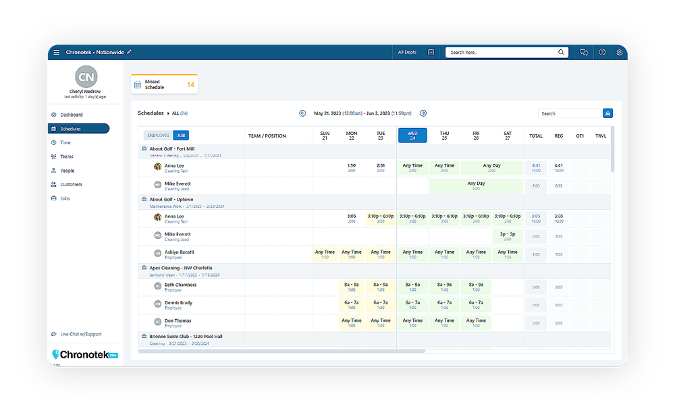The width and height of the screenshot is (675, 417).
Task: Click the help question mark icon
Action: (x=601, y=51)
